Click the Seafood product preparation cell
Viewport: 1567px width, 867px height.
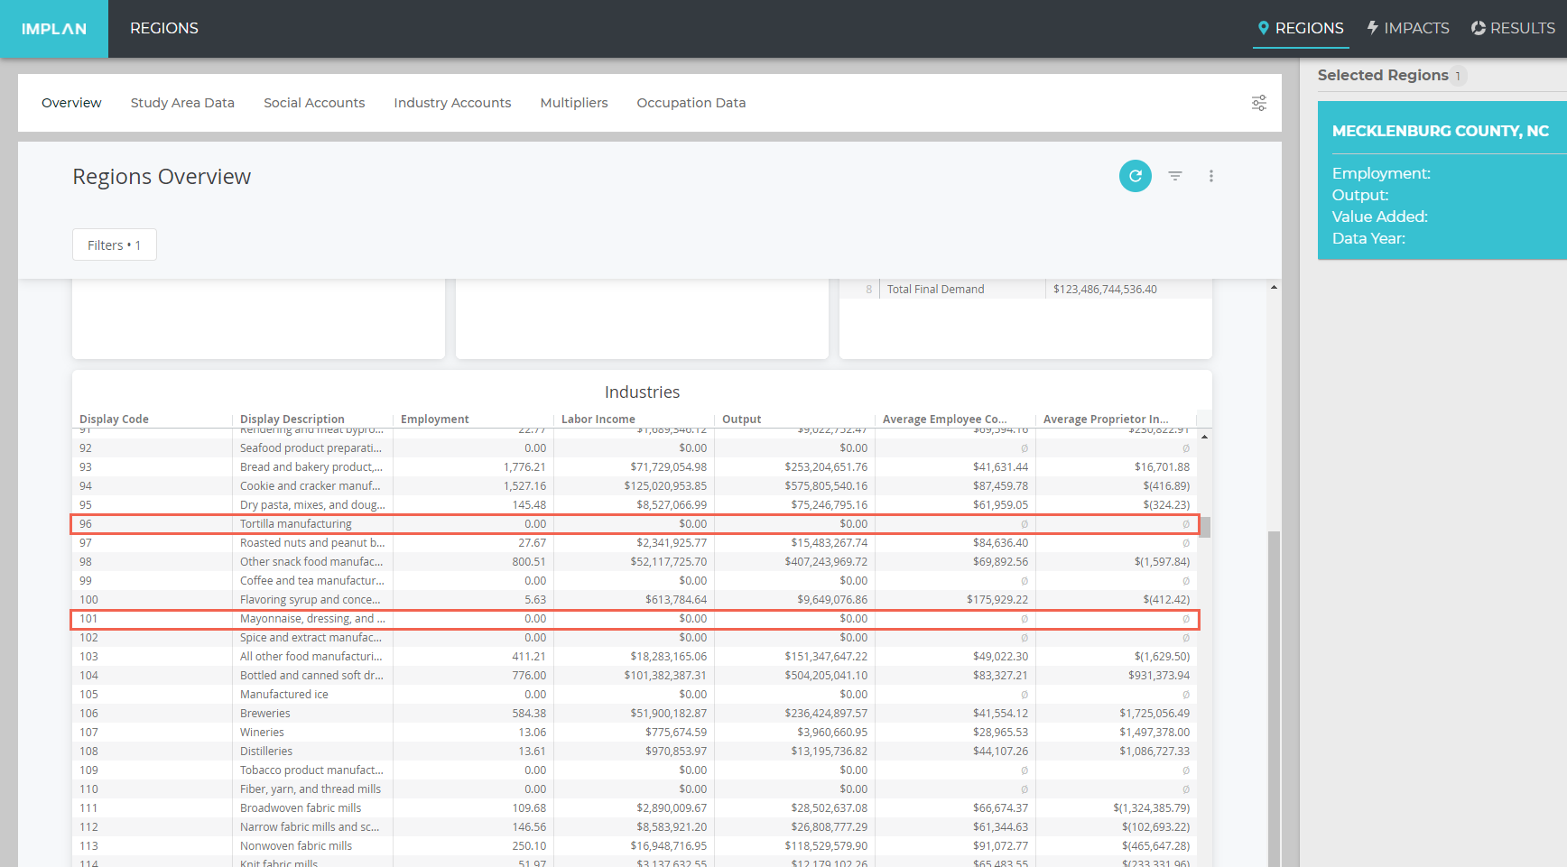coord(311,448)
